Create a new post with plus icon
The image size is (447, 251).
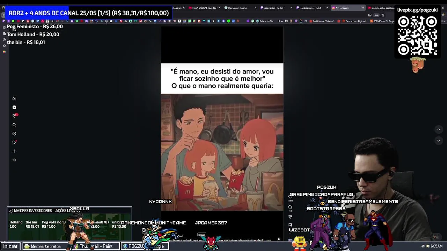pos(14,151)
